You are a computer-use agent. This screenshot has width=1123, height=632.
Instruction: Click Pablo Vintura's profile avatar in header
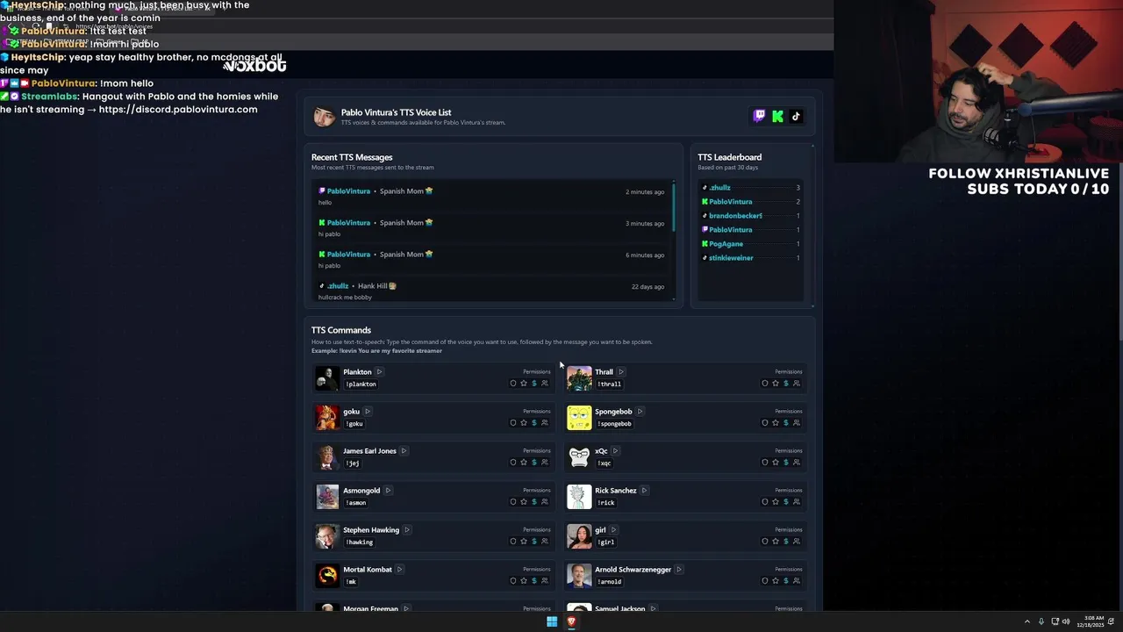pos(324,117)
